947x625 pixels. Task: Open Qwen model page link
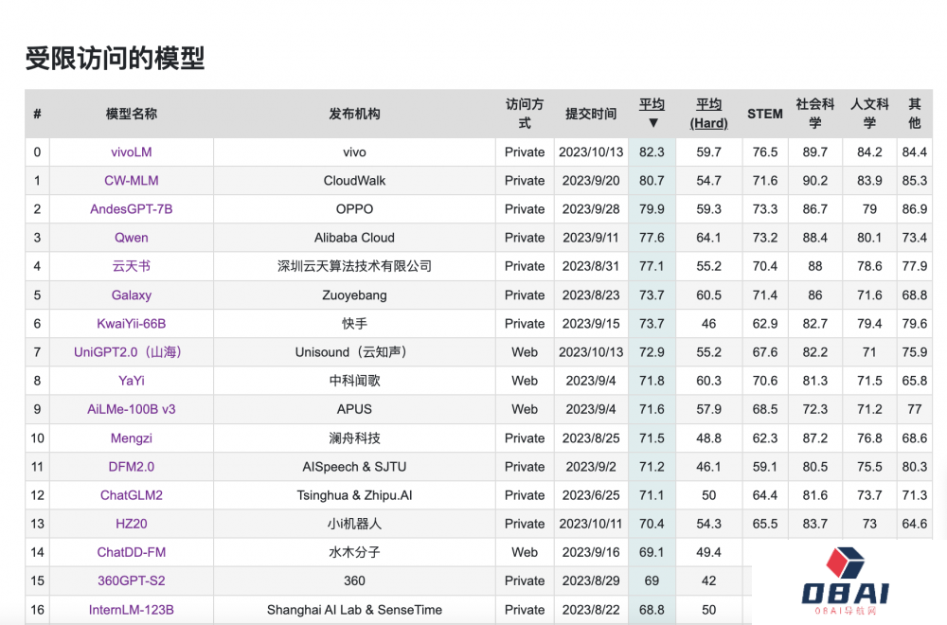point(131,238)
